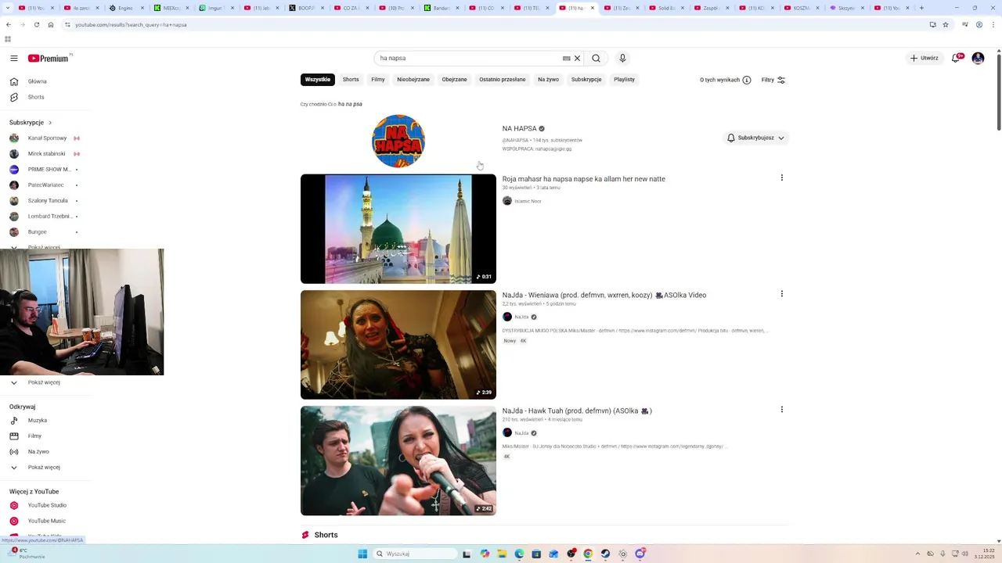
Task: Select the Obejrzane filter chip
Action: click(x=454, y=79)
